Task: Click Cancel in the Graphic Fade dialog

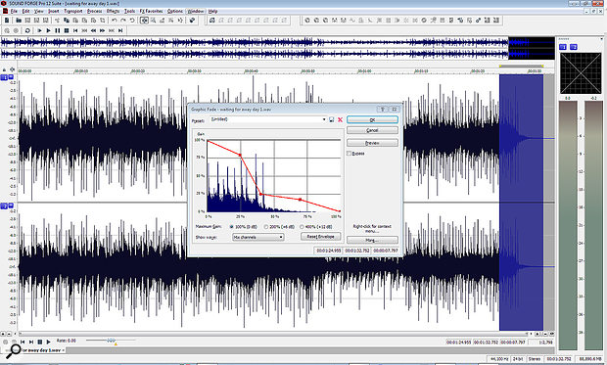Action: click(x=372, y=130)
